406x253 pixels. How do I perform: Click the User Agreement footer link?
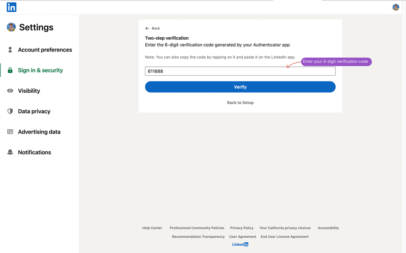[x=242, y=236]
